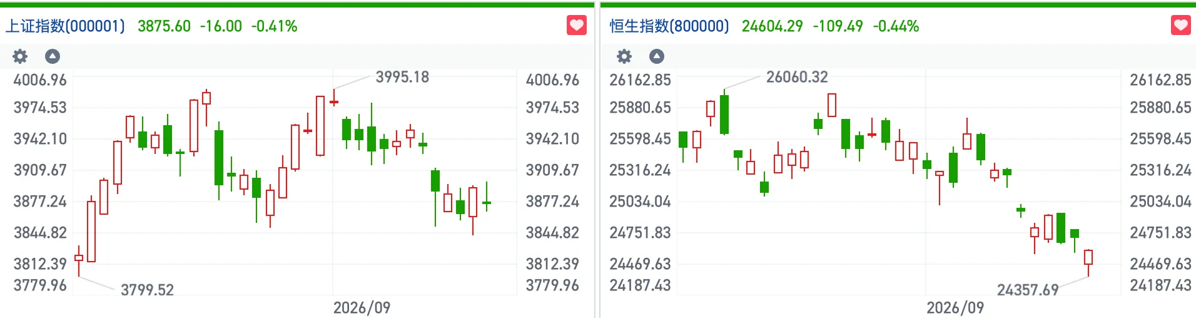This screenshot has width=1196, height=318.
Task: Collapse the 恒生指数 chart with arrow icon
Action: point(657,56)
